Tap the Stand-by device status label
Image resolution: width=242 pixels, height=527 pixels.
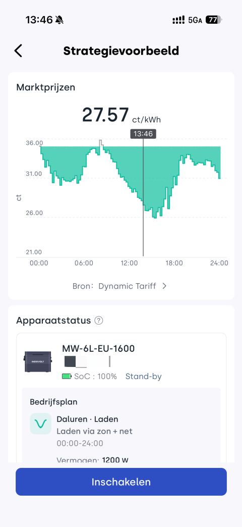click(143, 377)
